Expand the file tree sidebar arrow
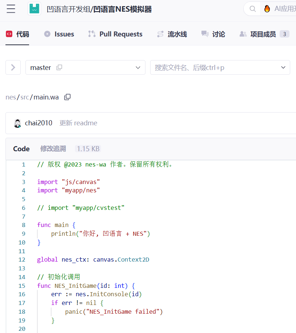The height and width of the screenshot is (333, 296). coord(13,67)
